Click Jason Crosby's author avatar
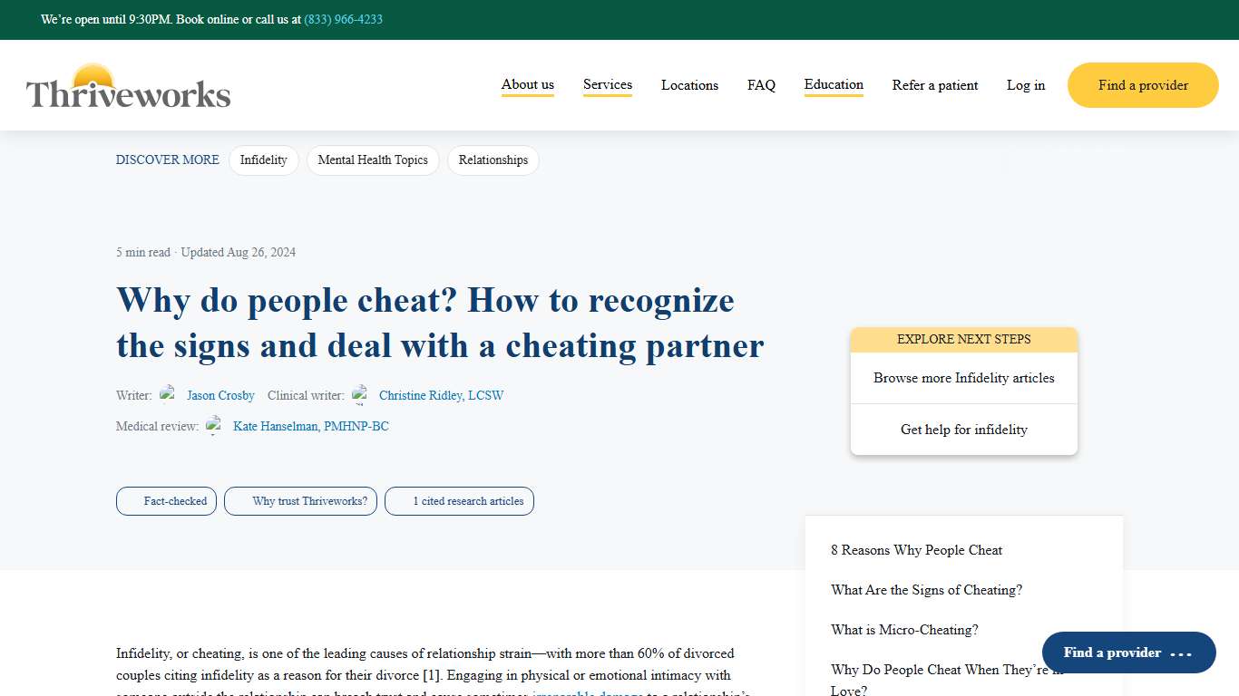The image size is (1239, 696). tap(168, 394)
